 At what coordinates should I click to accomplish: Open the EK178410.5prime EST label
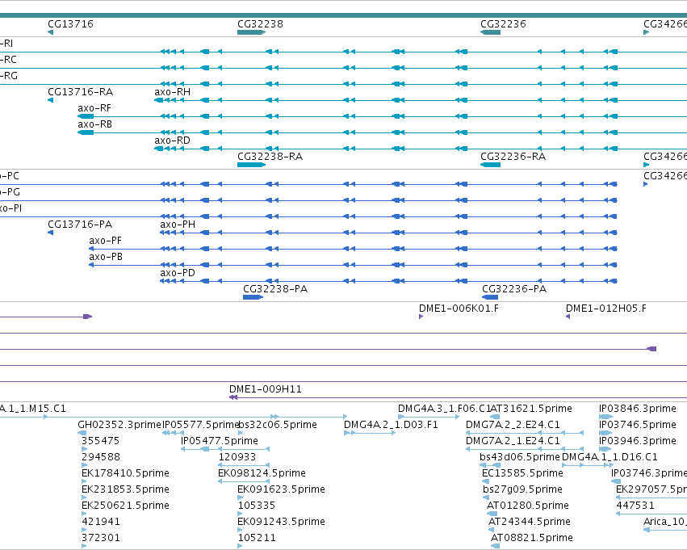[125, 474]
